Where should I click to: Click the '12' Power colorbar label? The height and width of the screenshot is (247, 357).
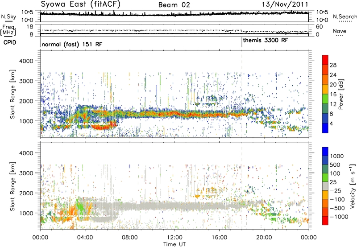[x=333, y=104]
